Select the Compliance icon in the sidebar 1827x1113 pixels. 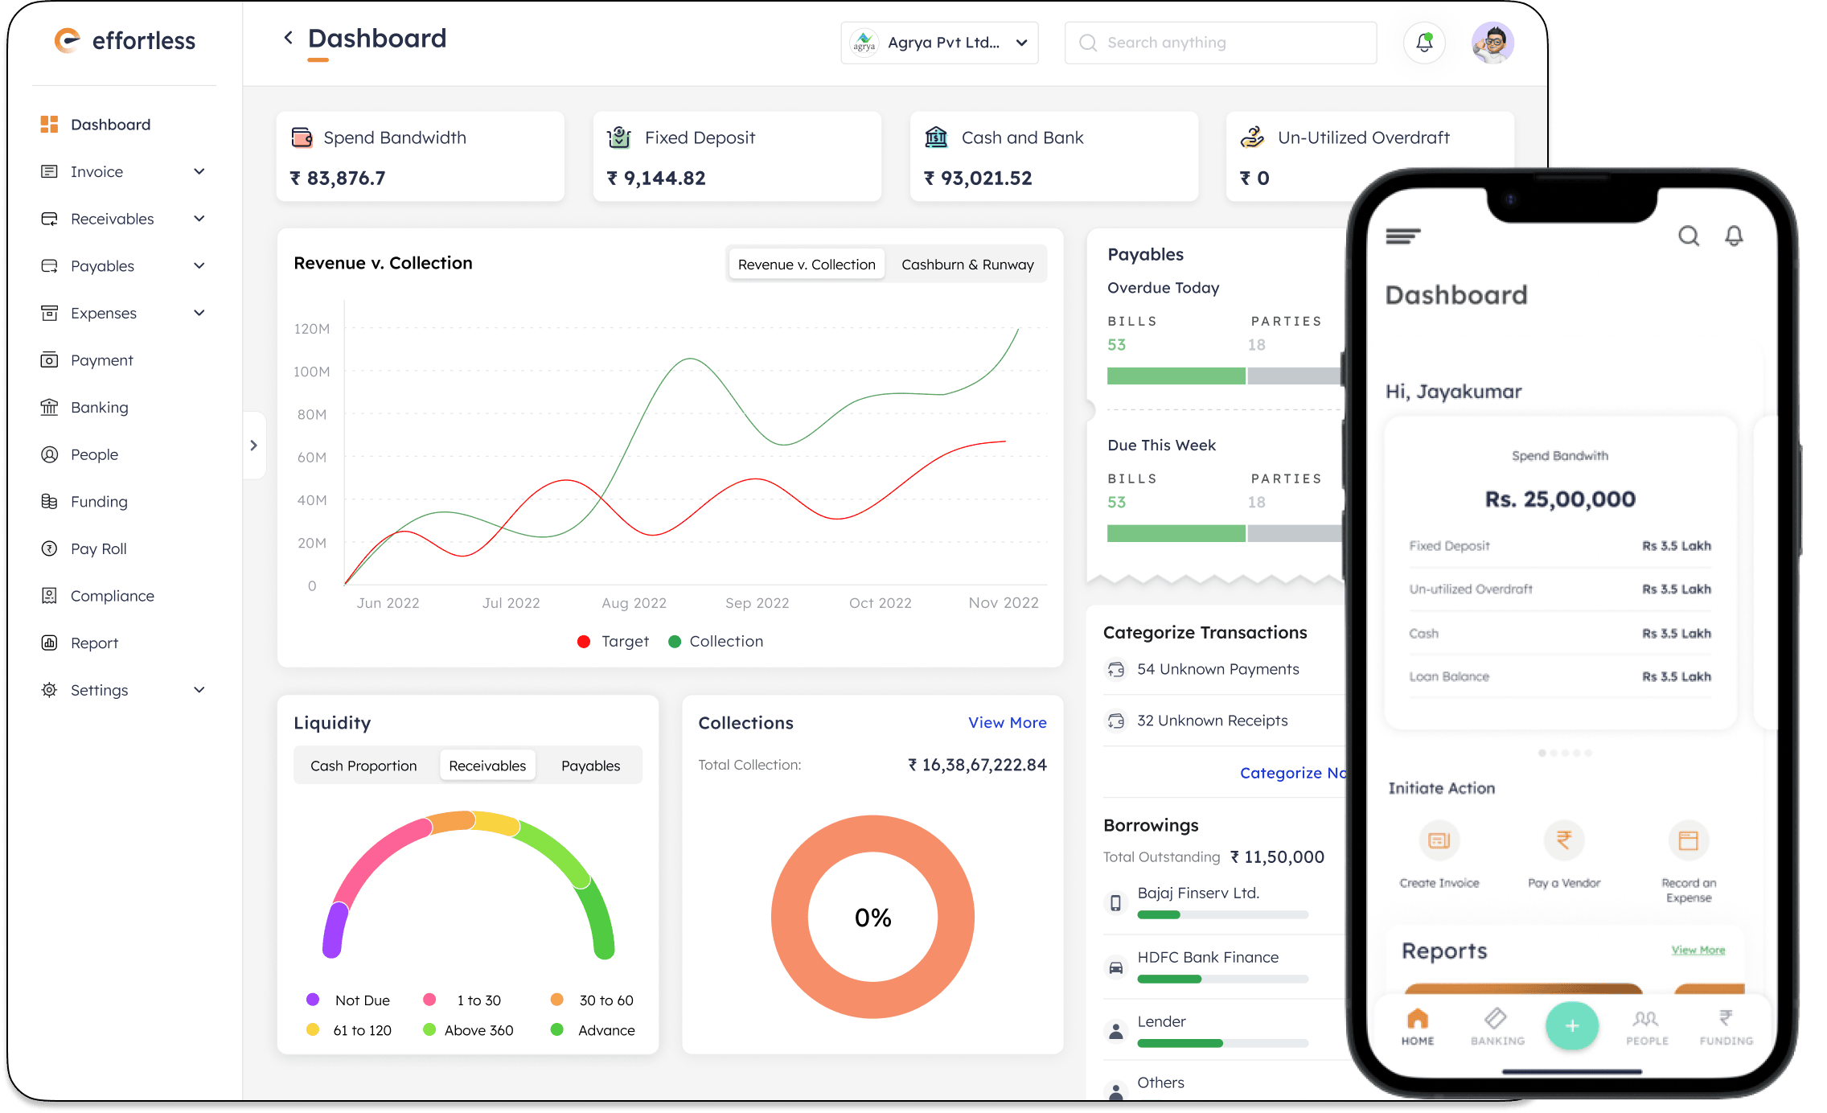(50, 595)
